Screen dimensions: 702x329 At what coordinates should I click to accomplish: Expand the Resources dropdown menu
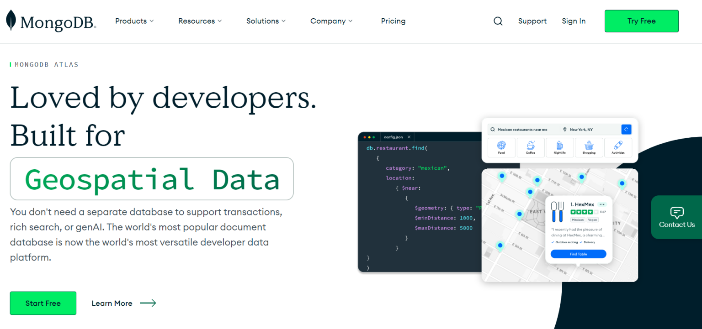coord(200,21)
